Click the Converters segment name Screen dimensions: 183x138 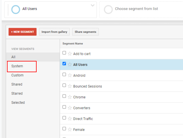click(82, 108)
